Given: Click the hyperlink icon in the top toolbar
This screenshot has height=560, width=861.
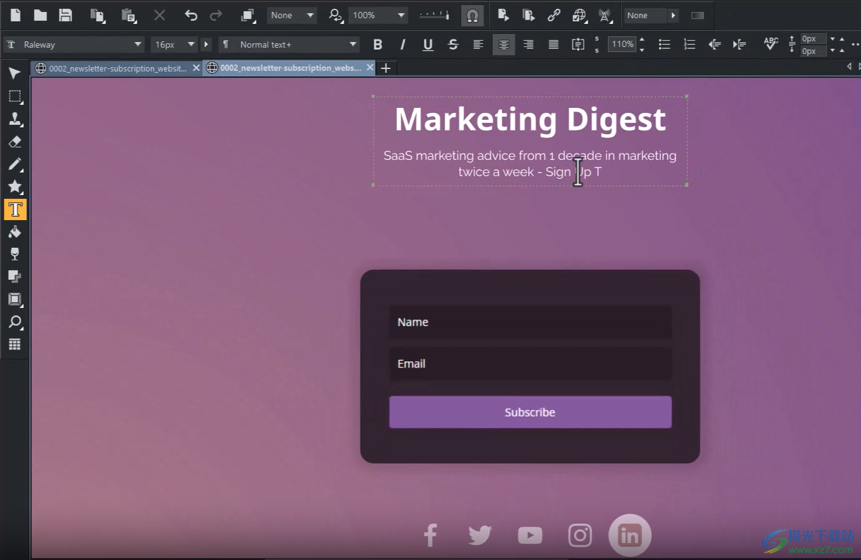Looking at the screenshot, I should tap(554, 15).
